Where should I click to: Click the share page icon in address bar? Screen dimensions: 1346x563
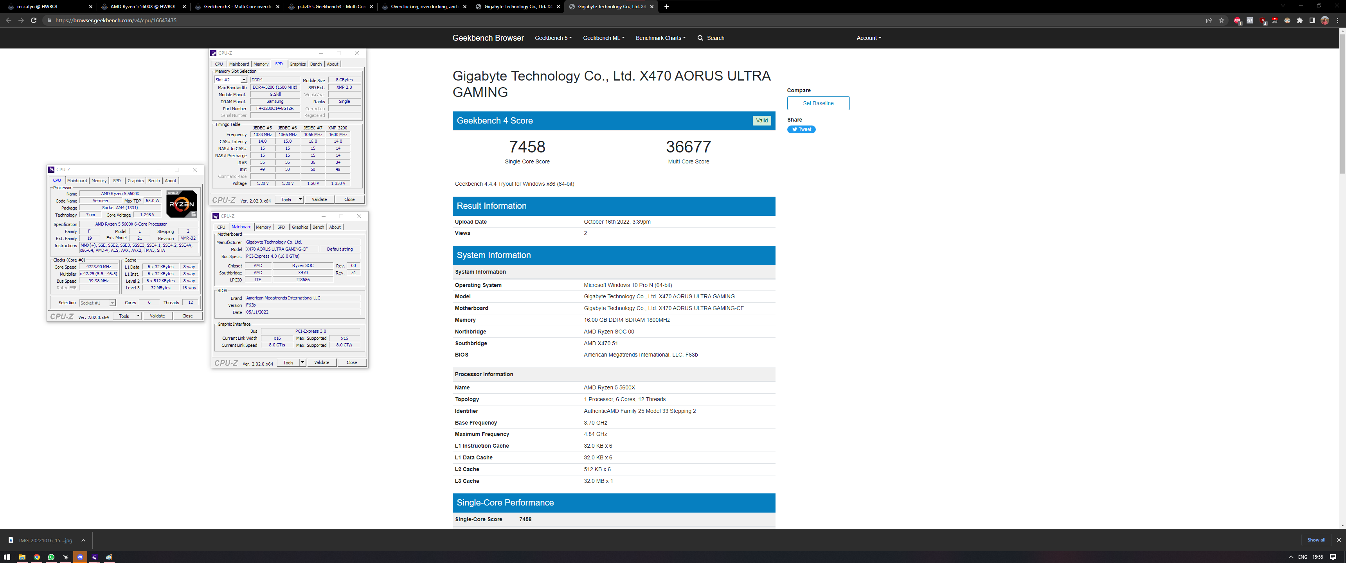point(1209,20)
